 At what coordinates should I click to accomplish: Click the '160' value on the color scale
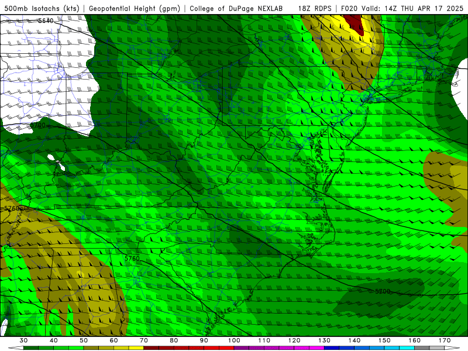point(415,340)
